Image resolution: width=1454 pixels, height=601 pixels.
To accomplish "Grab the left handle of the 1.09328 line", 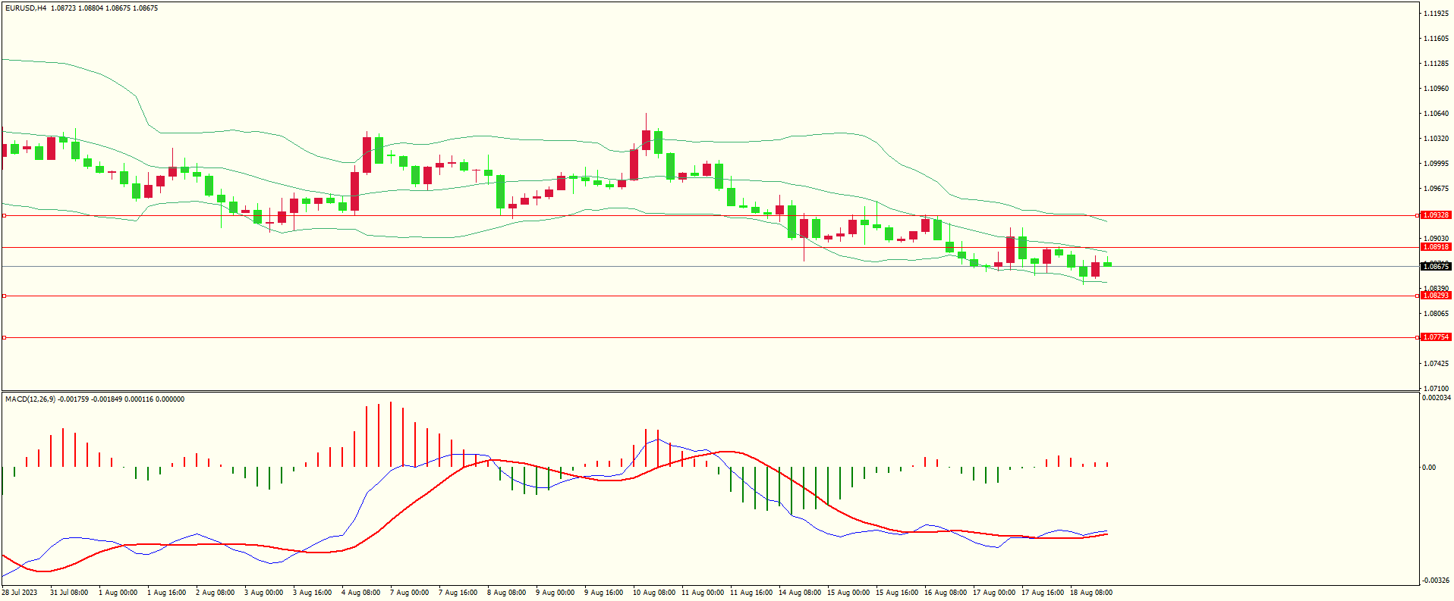I will pos(5,215).
